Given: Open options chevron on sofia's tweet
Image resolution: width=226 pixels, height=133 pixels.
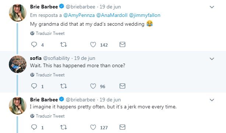Looking at the screenshot, I should coord(212,59).
